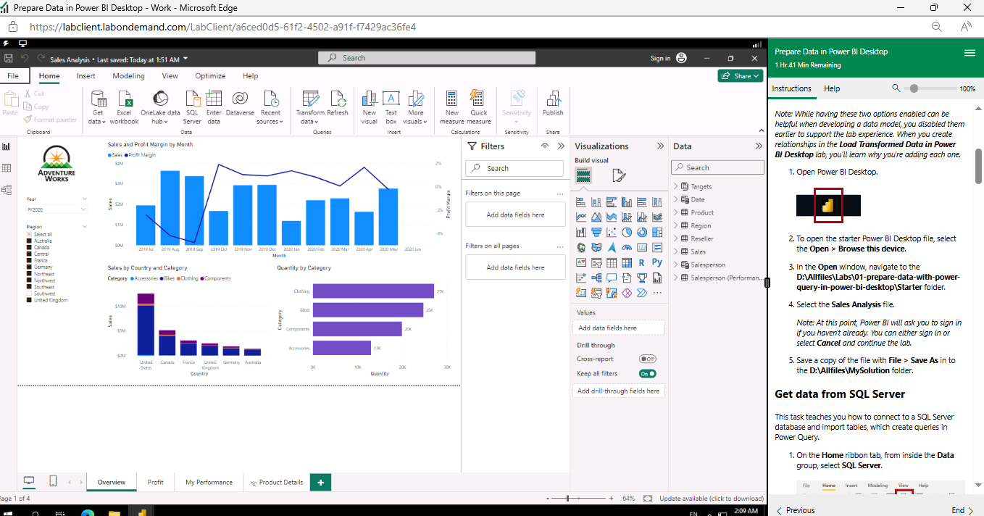Choose the donut chart visual
Viewport: 984px width, 516px height.
click(642, 233)
